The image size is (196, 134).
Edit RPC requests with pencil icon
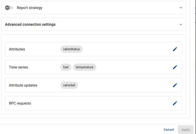tap(175, 103)
